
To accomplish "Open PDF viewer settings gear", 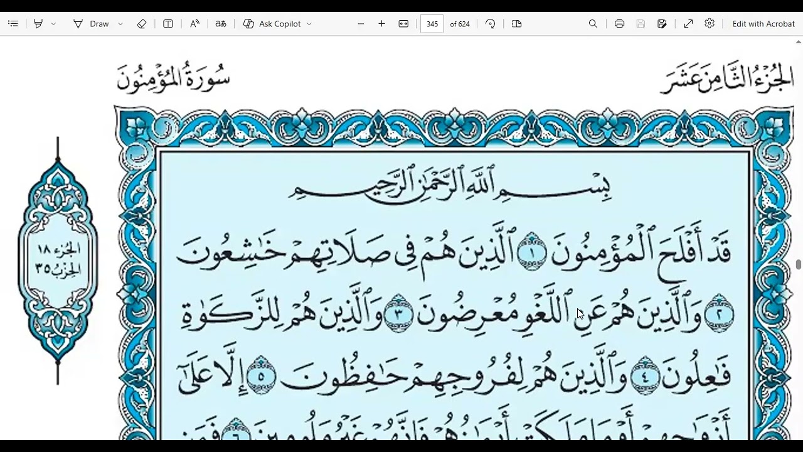I will [710, 24].
